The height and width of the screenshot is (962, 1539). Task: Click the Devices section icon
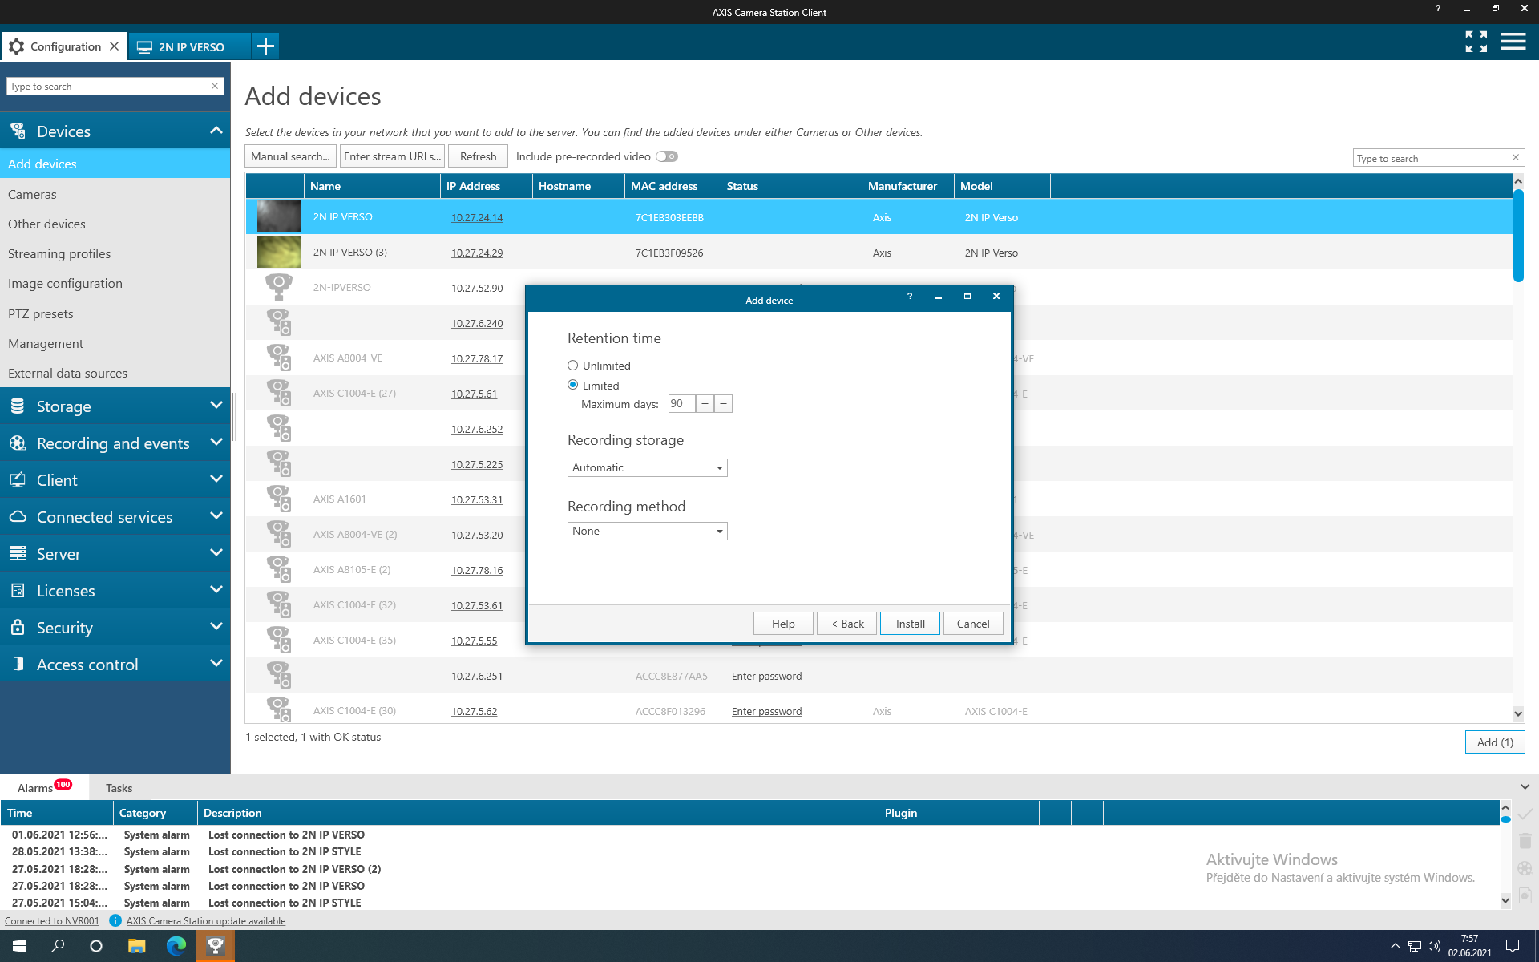coord(18,131)
